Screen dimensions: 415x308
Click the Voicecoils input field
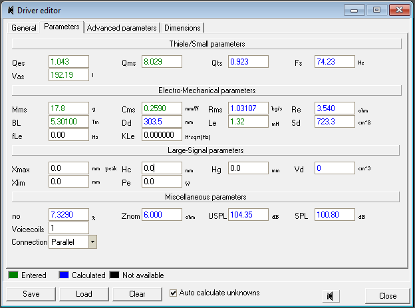pyautogui.click(x=69, y=228)
